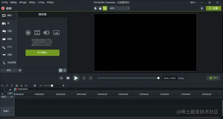The width and height of the screenshot is (223, 119).
Task: Click the track height slider knob at left
Action: (x=2, y=94)
